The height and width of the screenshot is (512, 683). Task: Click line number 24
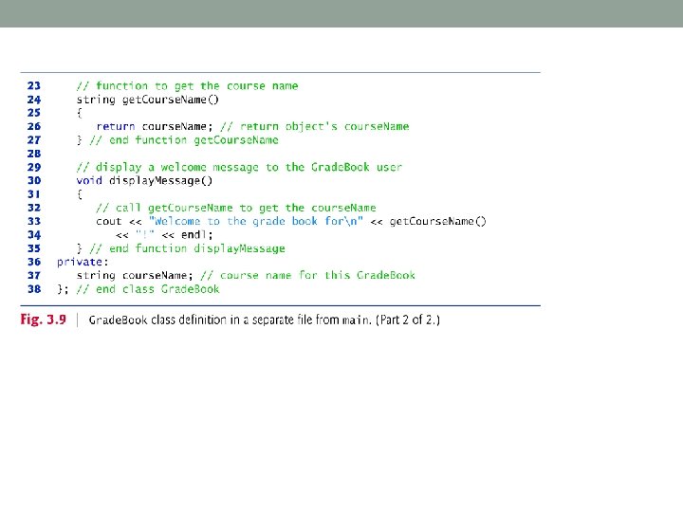[x=33, y=100]
